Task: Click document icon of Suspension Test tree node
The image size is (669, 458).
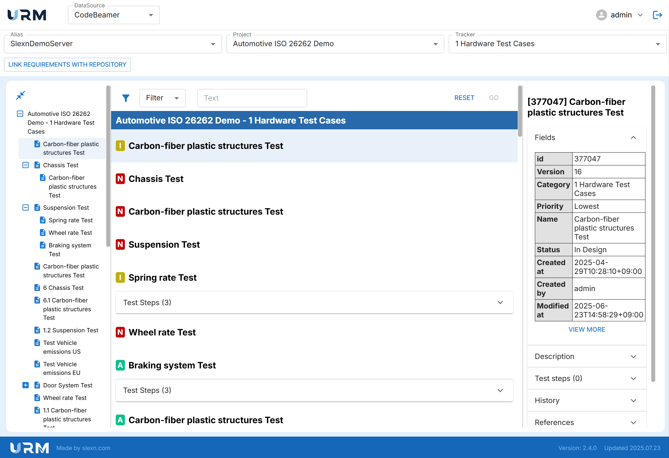Action: coord(37,208)
